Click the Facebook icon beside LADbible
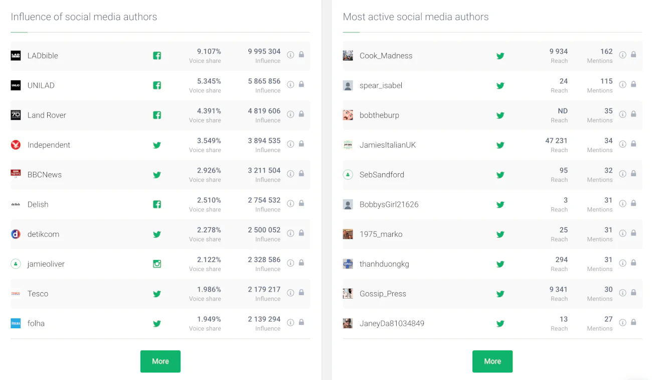Screen dimensions: 652x380 (157, 56)
